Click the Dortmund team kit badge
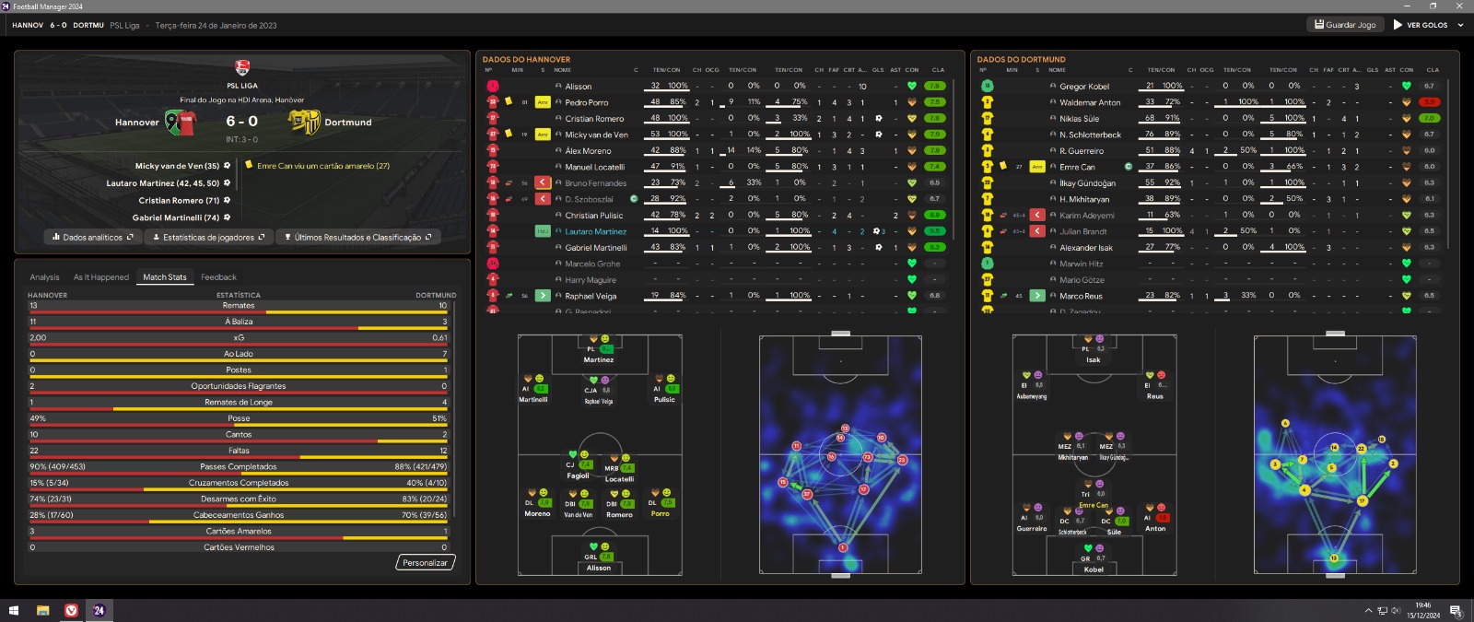Image resolution: width=1474 pixels, height=622 pixels. [x=304, y=122]
